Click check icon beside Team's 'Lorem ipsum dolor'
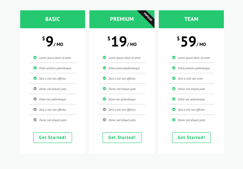The image size is (243, 169). (174, 58)
